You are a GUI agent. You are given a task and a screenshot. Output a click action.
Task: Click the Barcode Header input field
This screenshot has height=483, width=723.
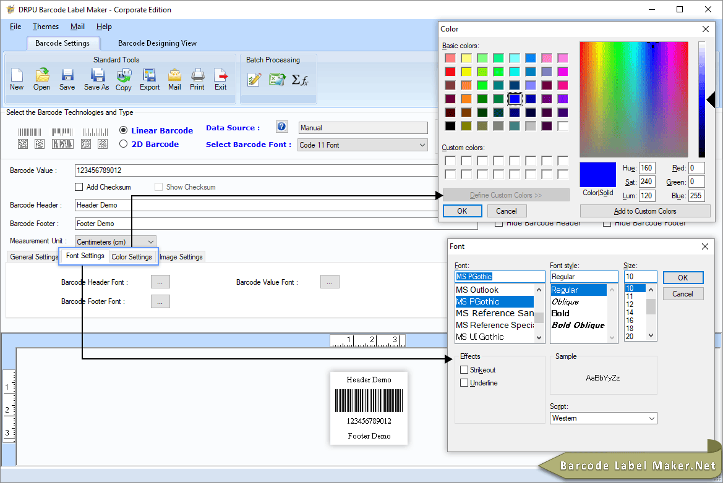click(276, 205)
